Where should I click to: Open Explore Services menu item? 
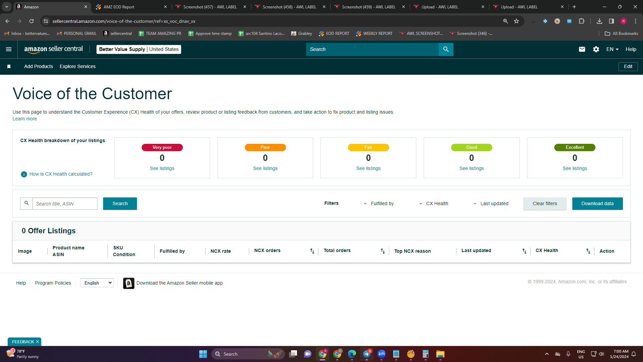coord(77,66)
